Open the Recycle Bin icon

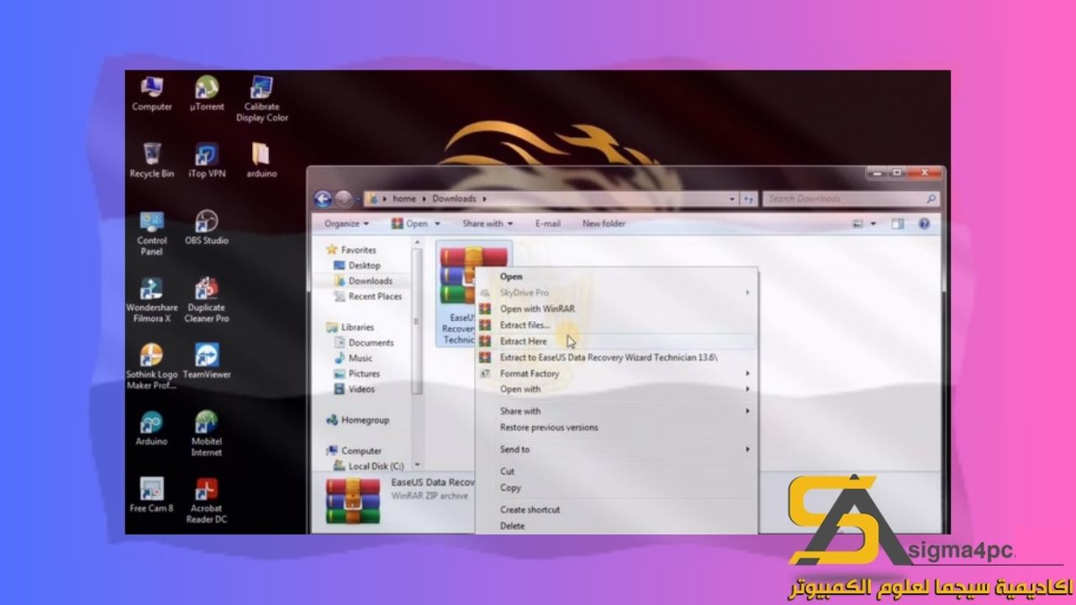click(152, 160)
